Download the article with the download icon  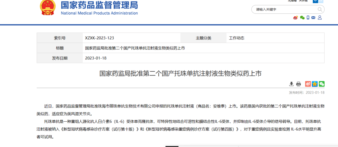291,84
